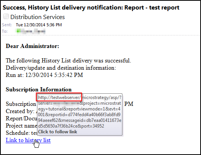Click the highlighted http://testwebserver/ URL text

pos(59,97)
